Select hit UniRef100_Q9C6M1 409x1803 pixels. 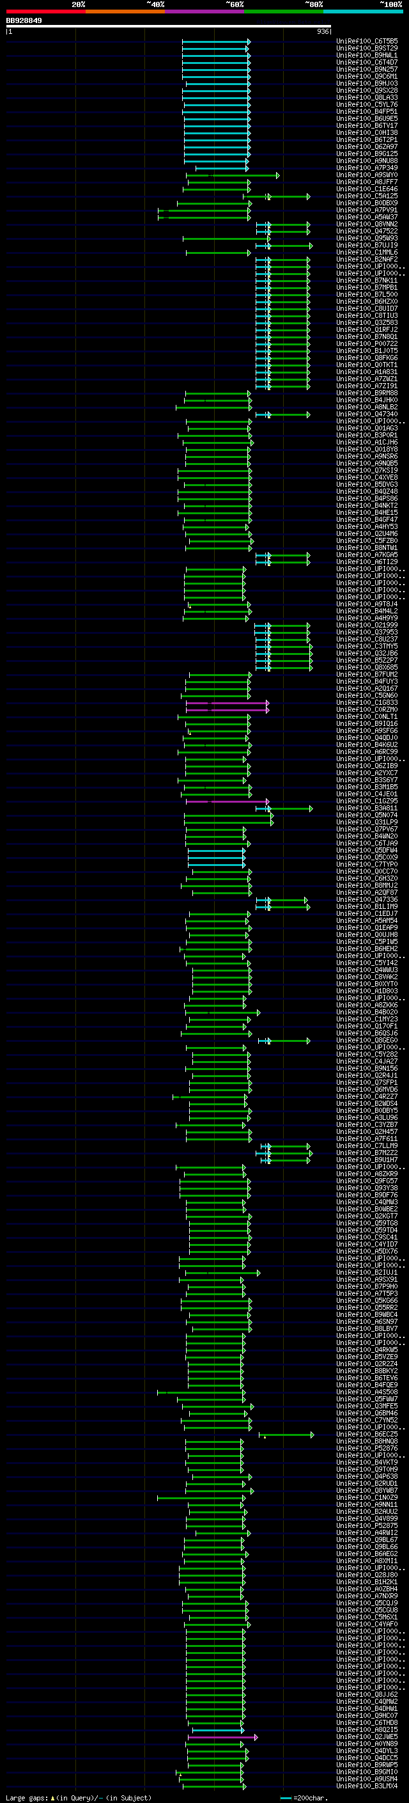tap(367, 76)
